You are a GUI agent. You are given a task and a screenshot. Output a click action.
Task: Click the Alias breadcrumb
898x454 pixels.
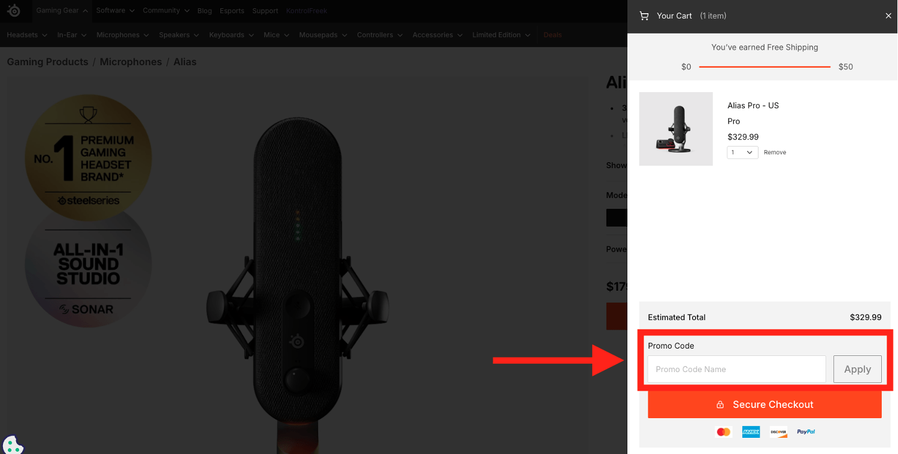tap(185, 62)
